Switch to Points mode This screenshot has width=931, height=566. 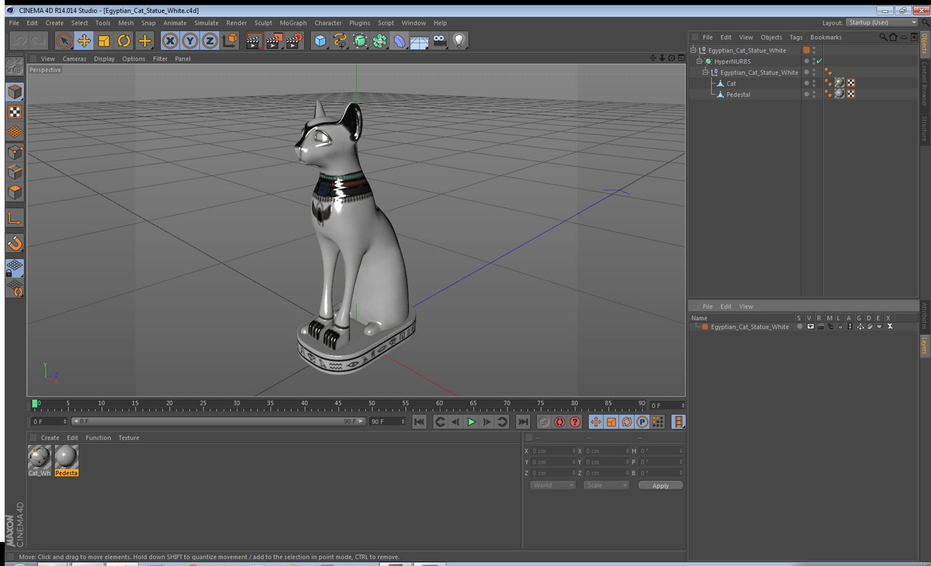(15, 152)
